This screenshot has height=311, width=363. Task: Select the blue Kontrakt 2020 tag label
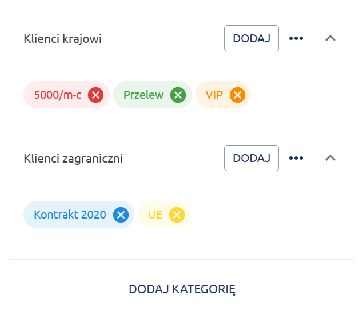coord(70,215)
